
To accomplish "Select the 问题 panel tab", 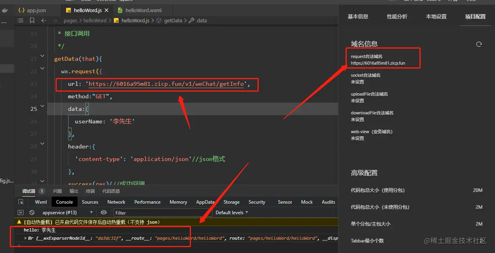I will (x=58, y=191).
